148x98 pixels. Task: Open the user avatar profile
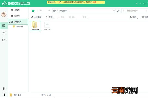(4, 15)
